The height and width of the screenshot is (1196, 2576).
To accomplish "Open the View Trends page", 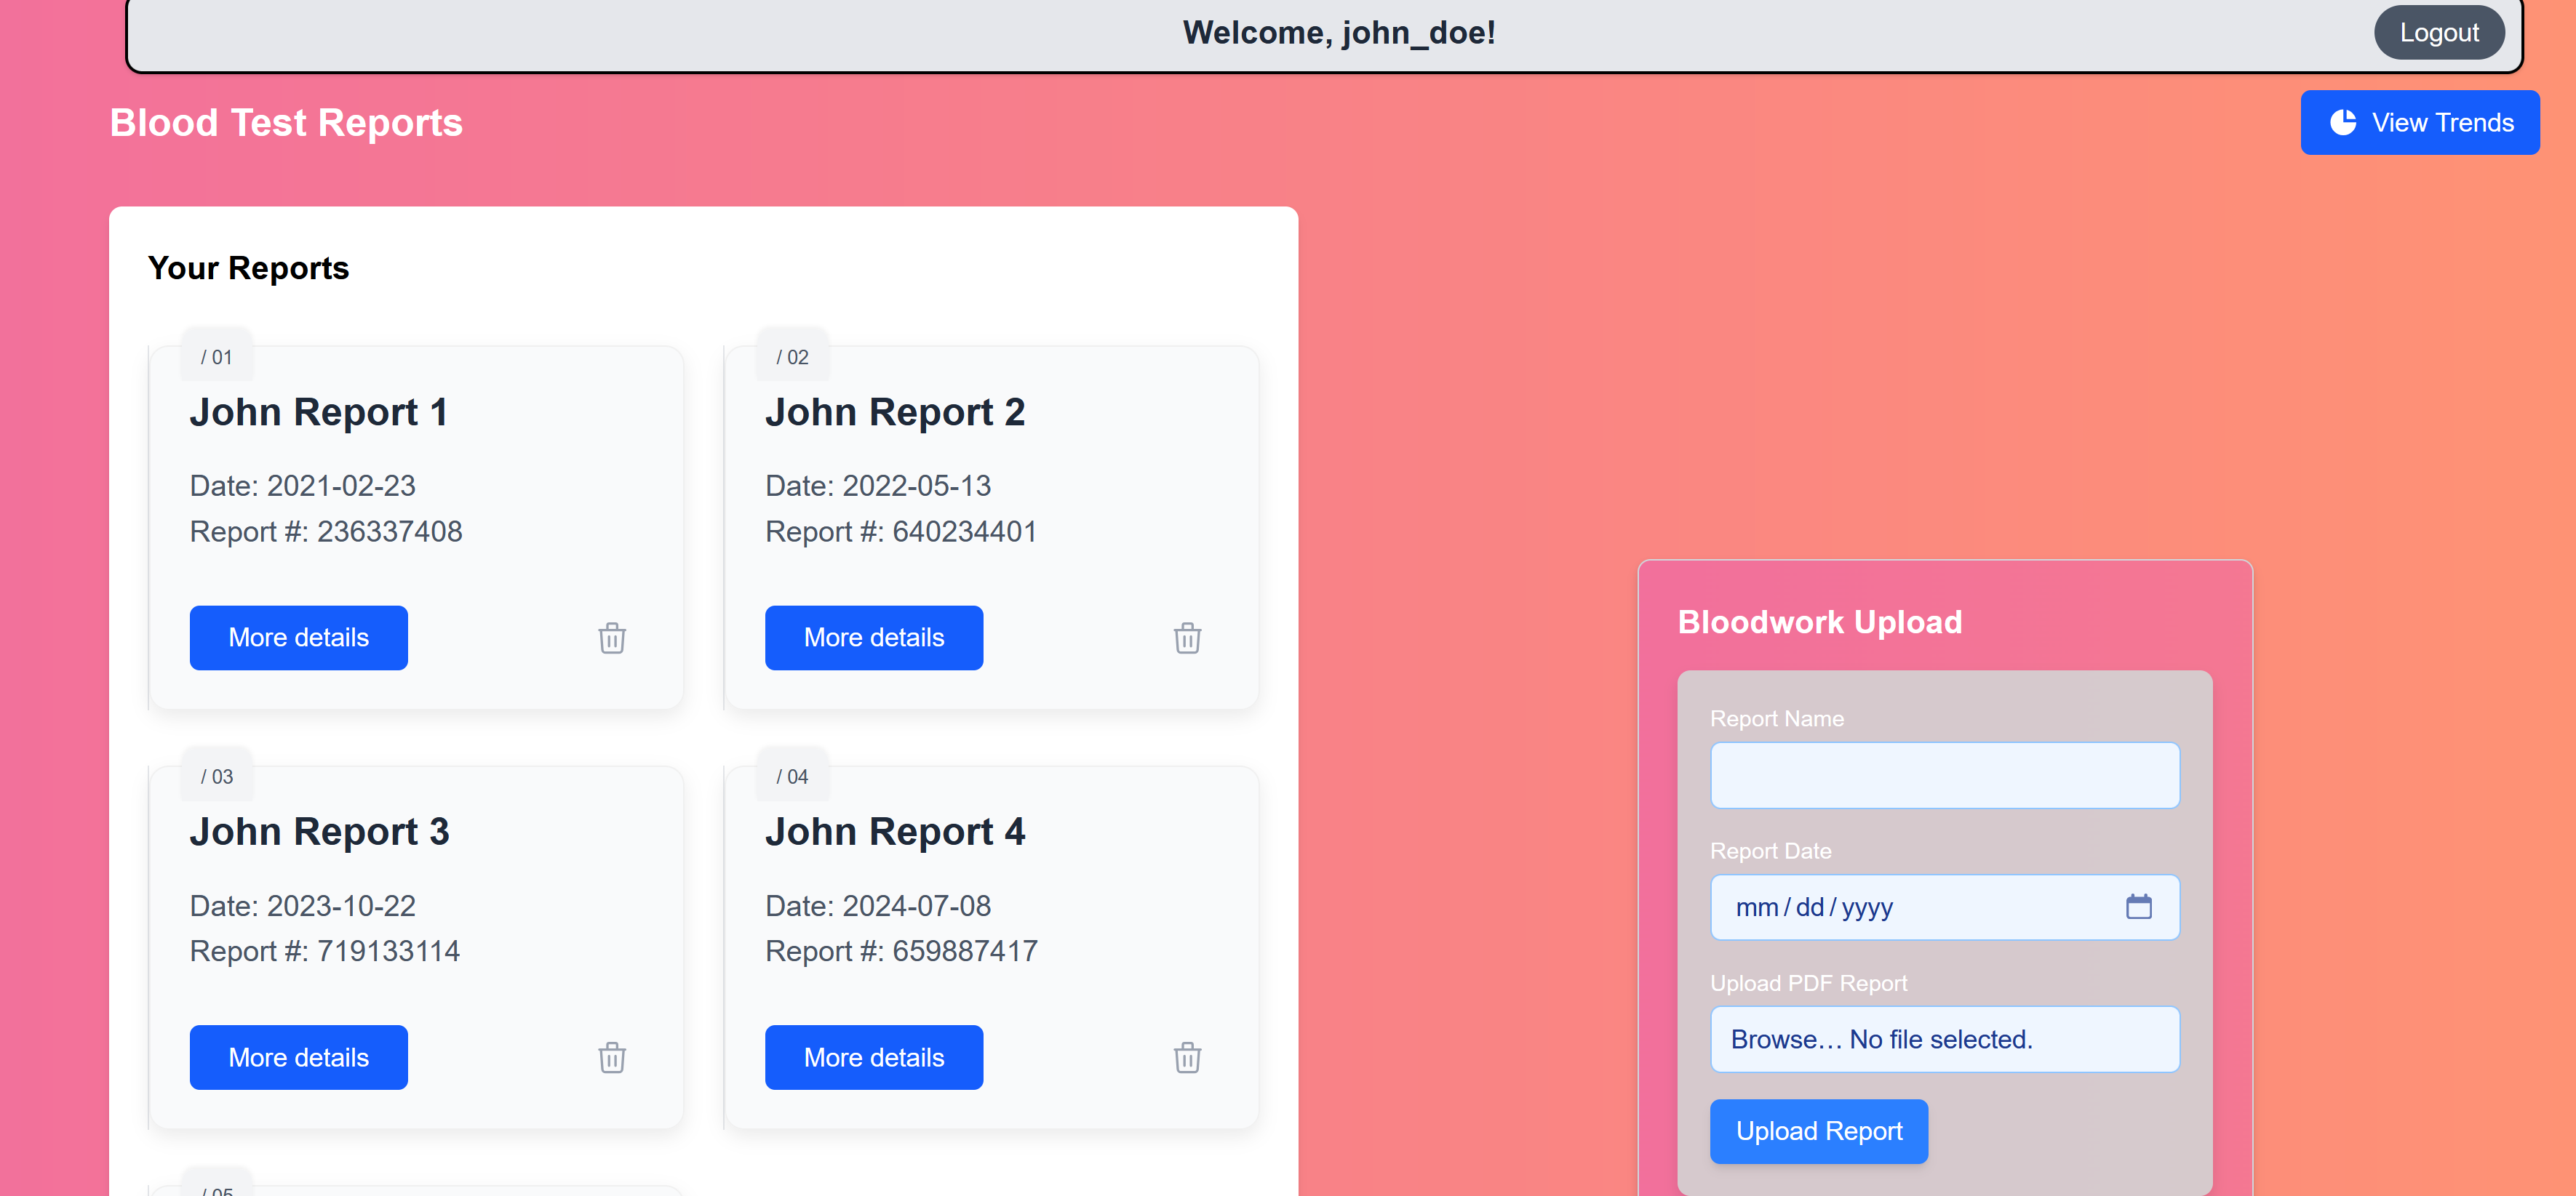I will 2419,122.
